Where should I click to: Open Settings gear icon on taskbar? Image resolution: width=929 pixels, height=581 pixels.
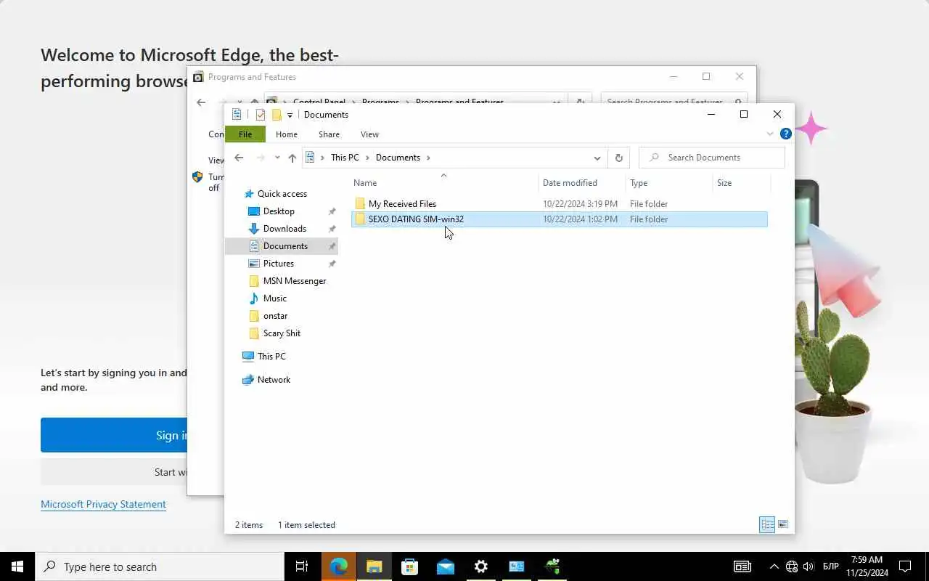click(480, 566)
